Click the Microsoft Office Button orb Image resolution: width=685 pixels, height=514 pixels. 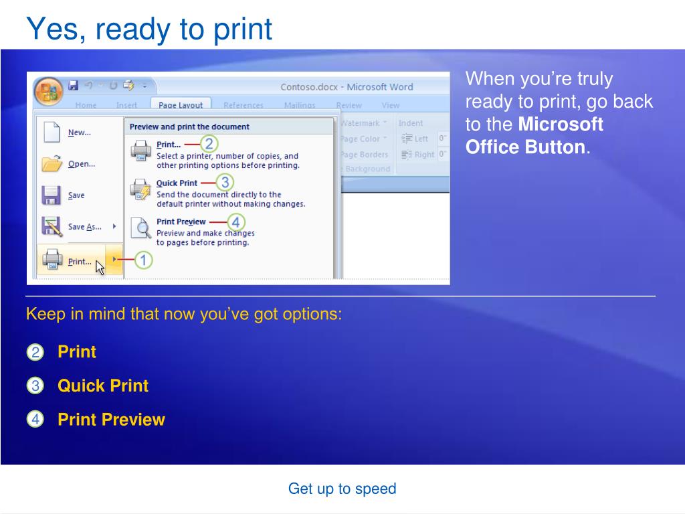[x=48, y=92]
